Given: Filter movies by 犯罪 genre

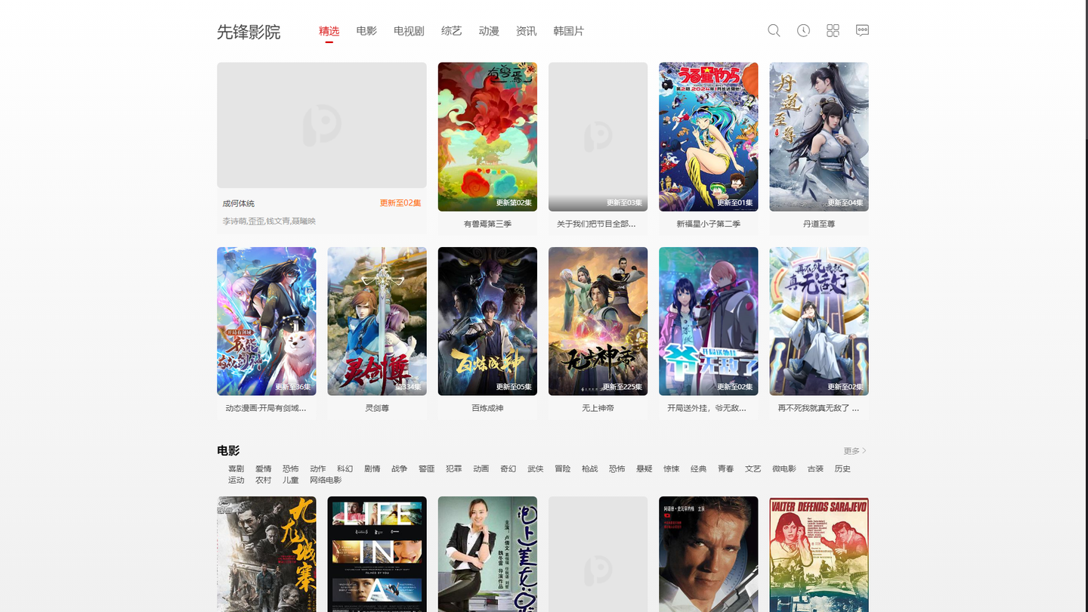Looking at the screenshot, I should 454,468.
